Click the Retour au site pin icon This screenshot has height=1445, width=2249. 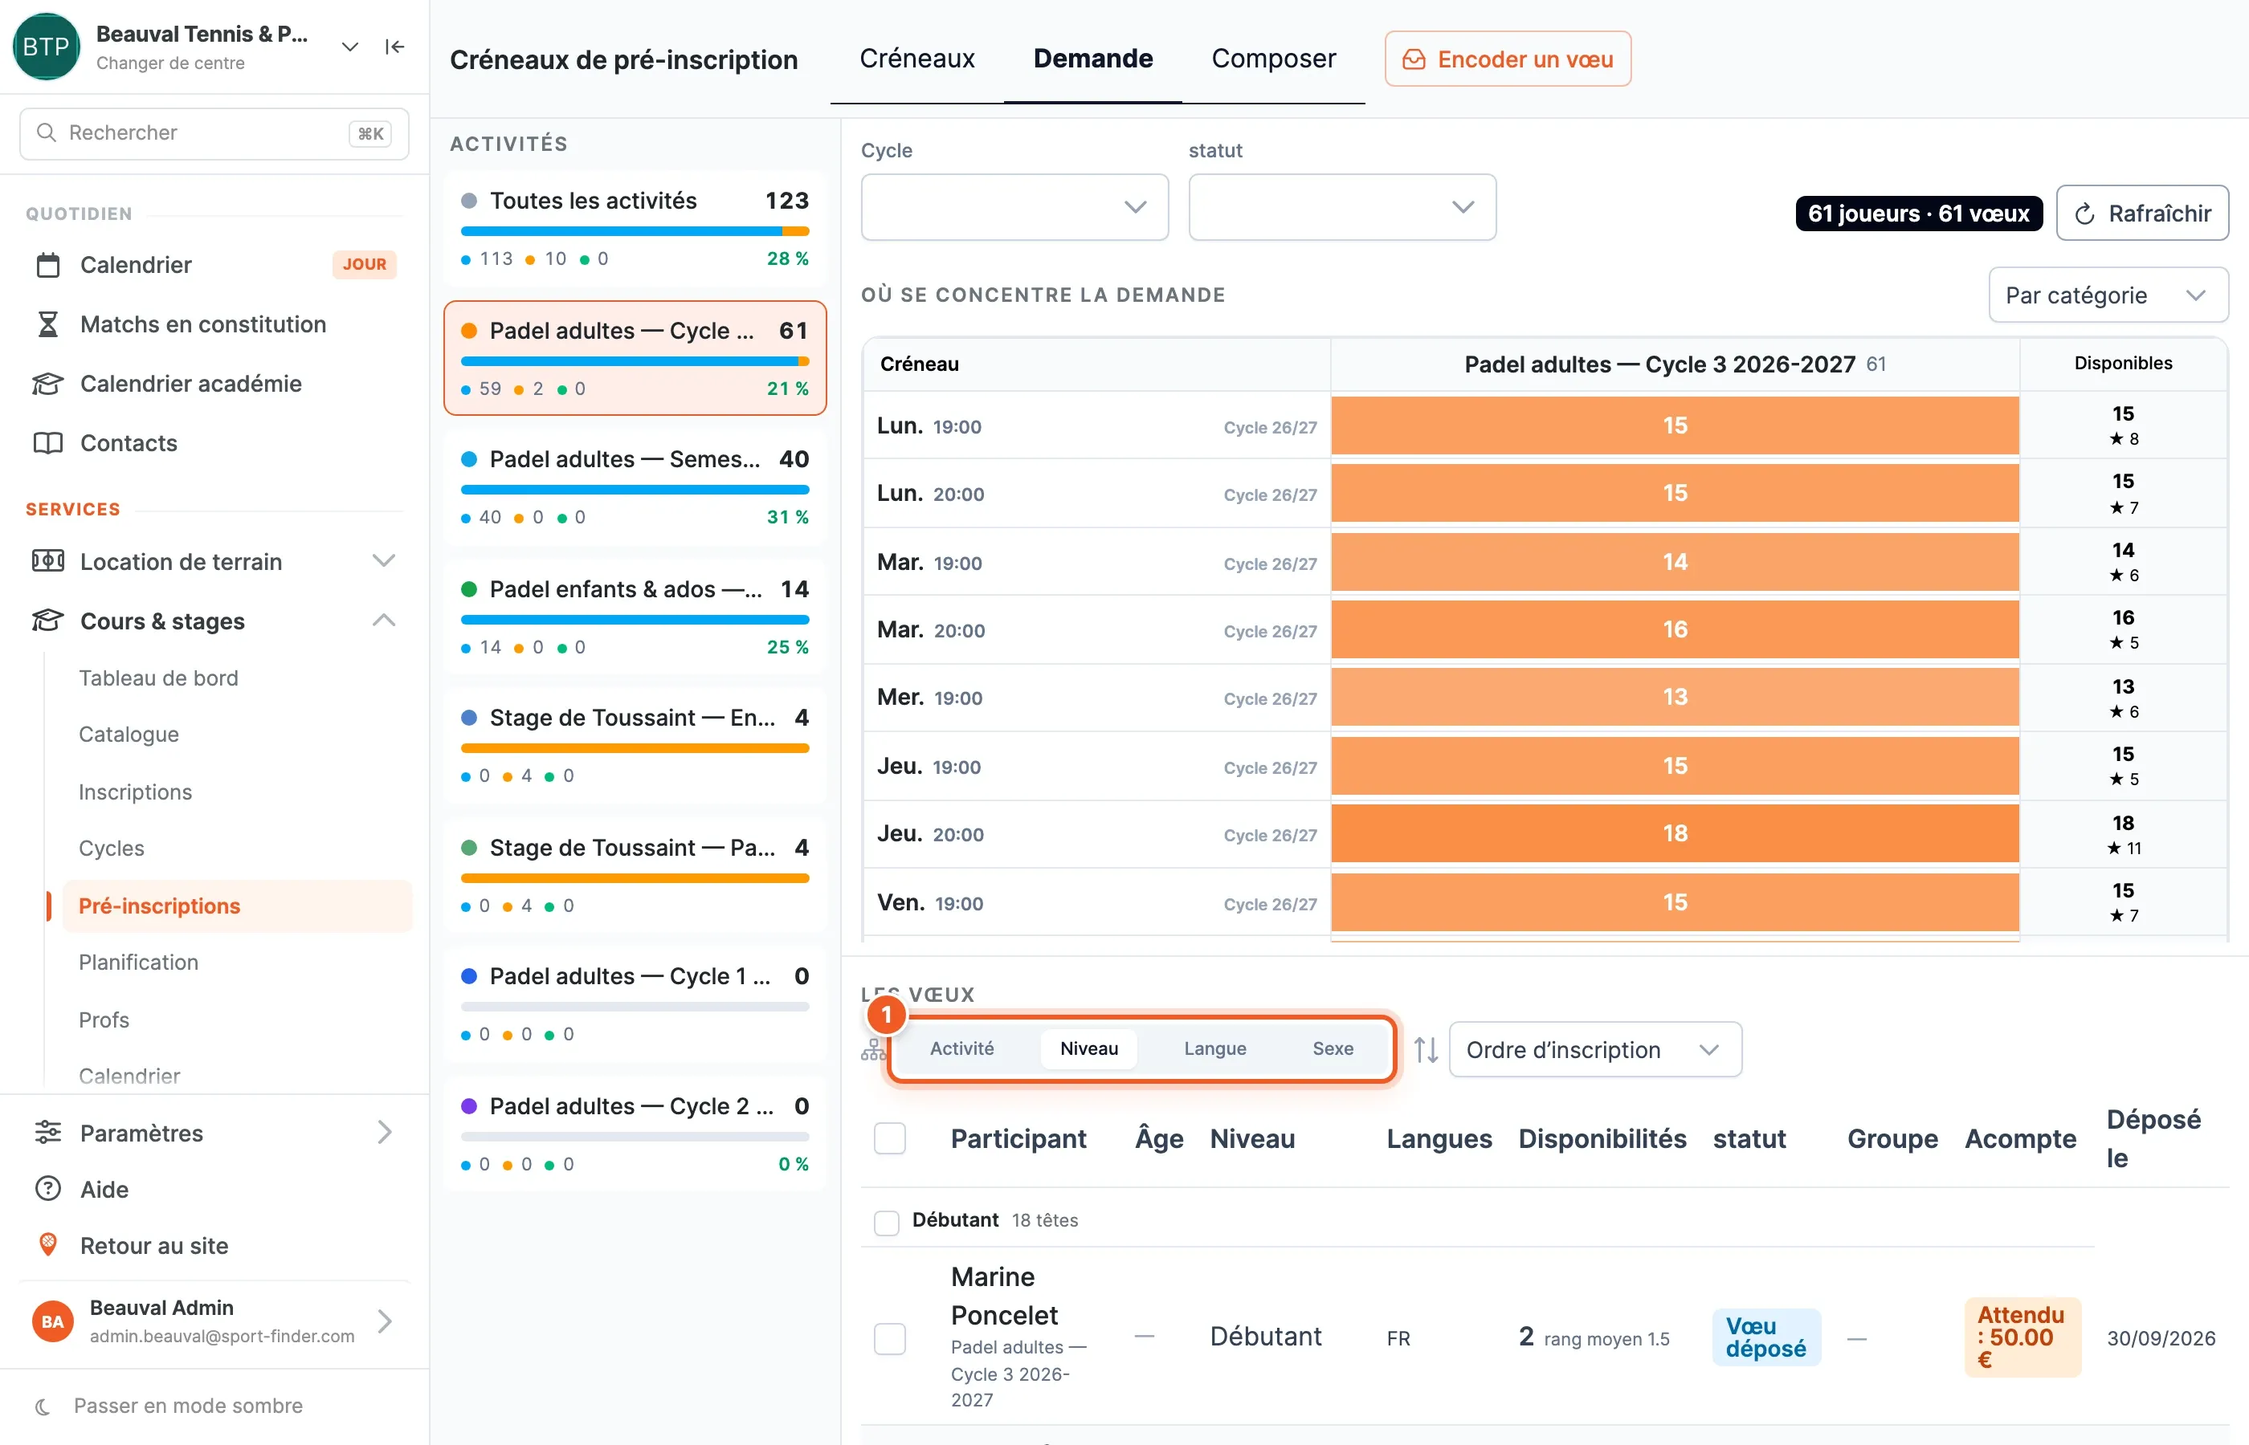pyautogui.click(x=48, y=1245)
